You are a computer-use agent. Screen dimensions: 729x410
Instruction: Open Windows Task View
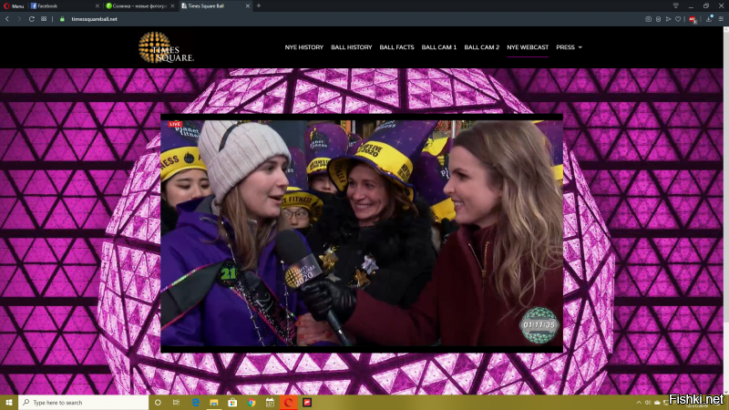point(176,403)
